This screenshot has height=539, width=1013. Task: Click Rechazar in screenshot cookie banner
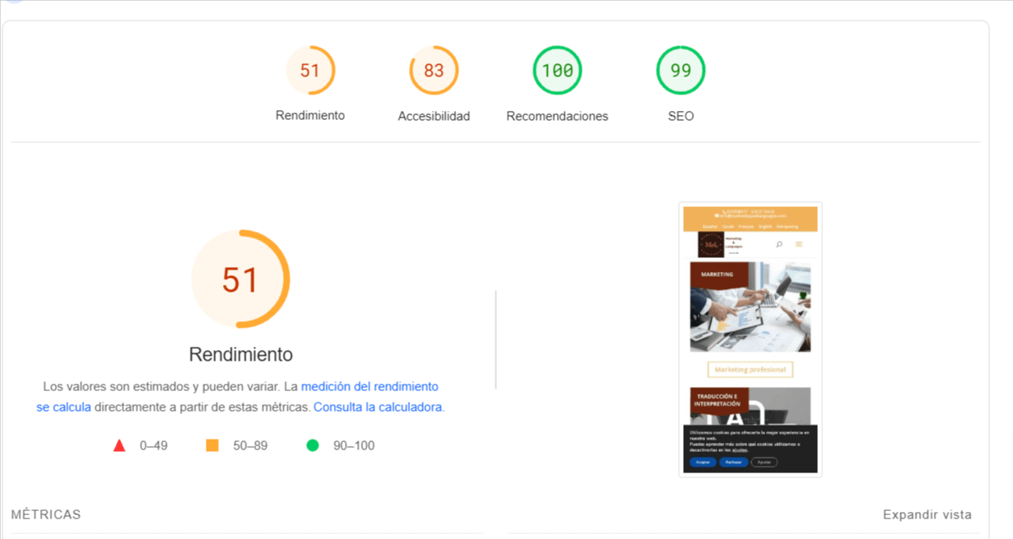[x=733, y=463]
